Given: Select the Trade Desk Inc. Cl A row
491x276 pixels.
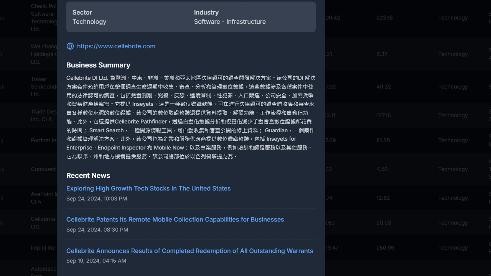Looking at the screenshot, I should point(245,115).
